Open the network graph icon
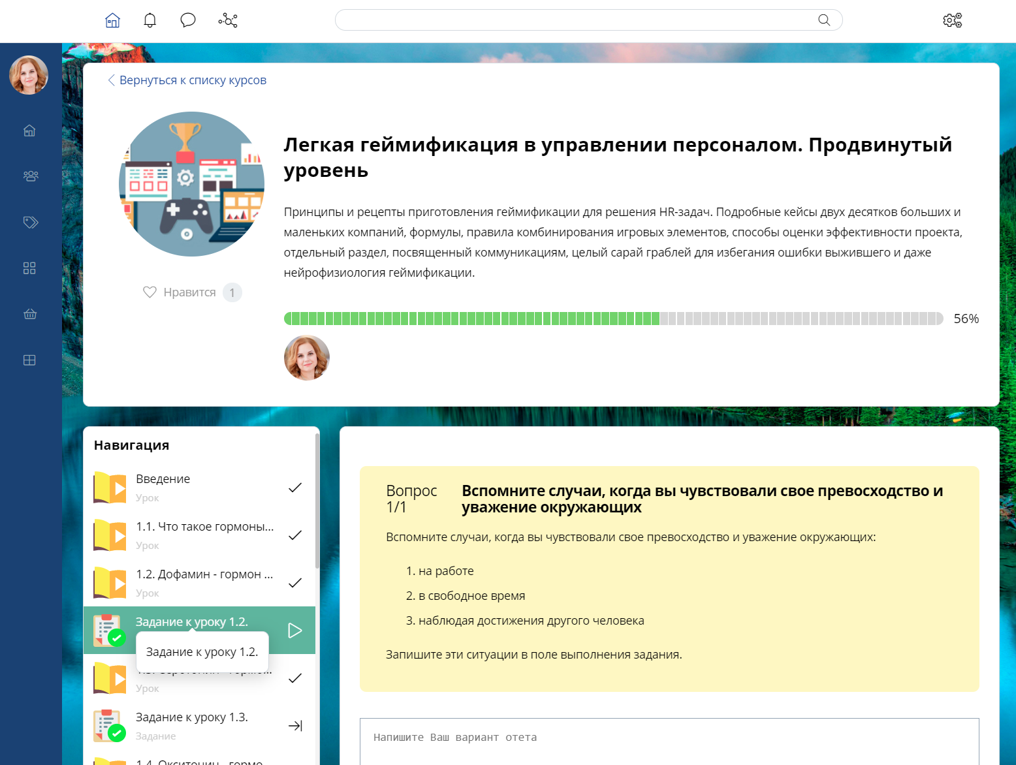The image size is (1016, 765). (x=228, y=20)
